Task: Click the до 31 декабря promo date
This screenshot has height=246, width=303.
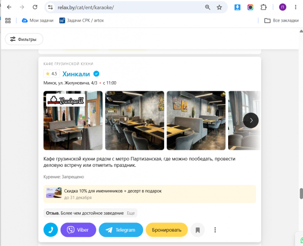Action: 78,197
